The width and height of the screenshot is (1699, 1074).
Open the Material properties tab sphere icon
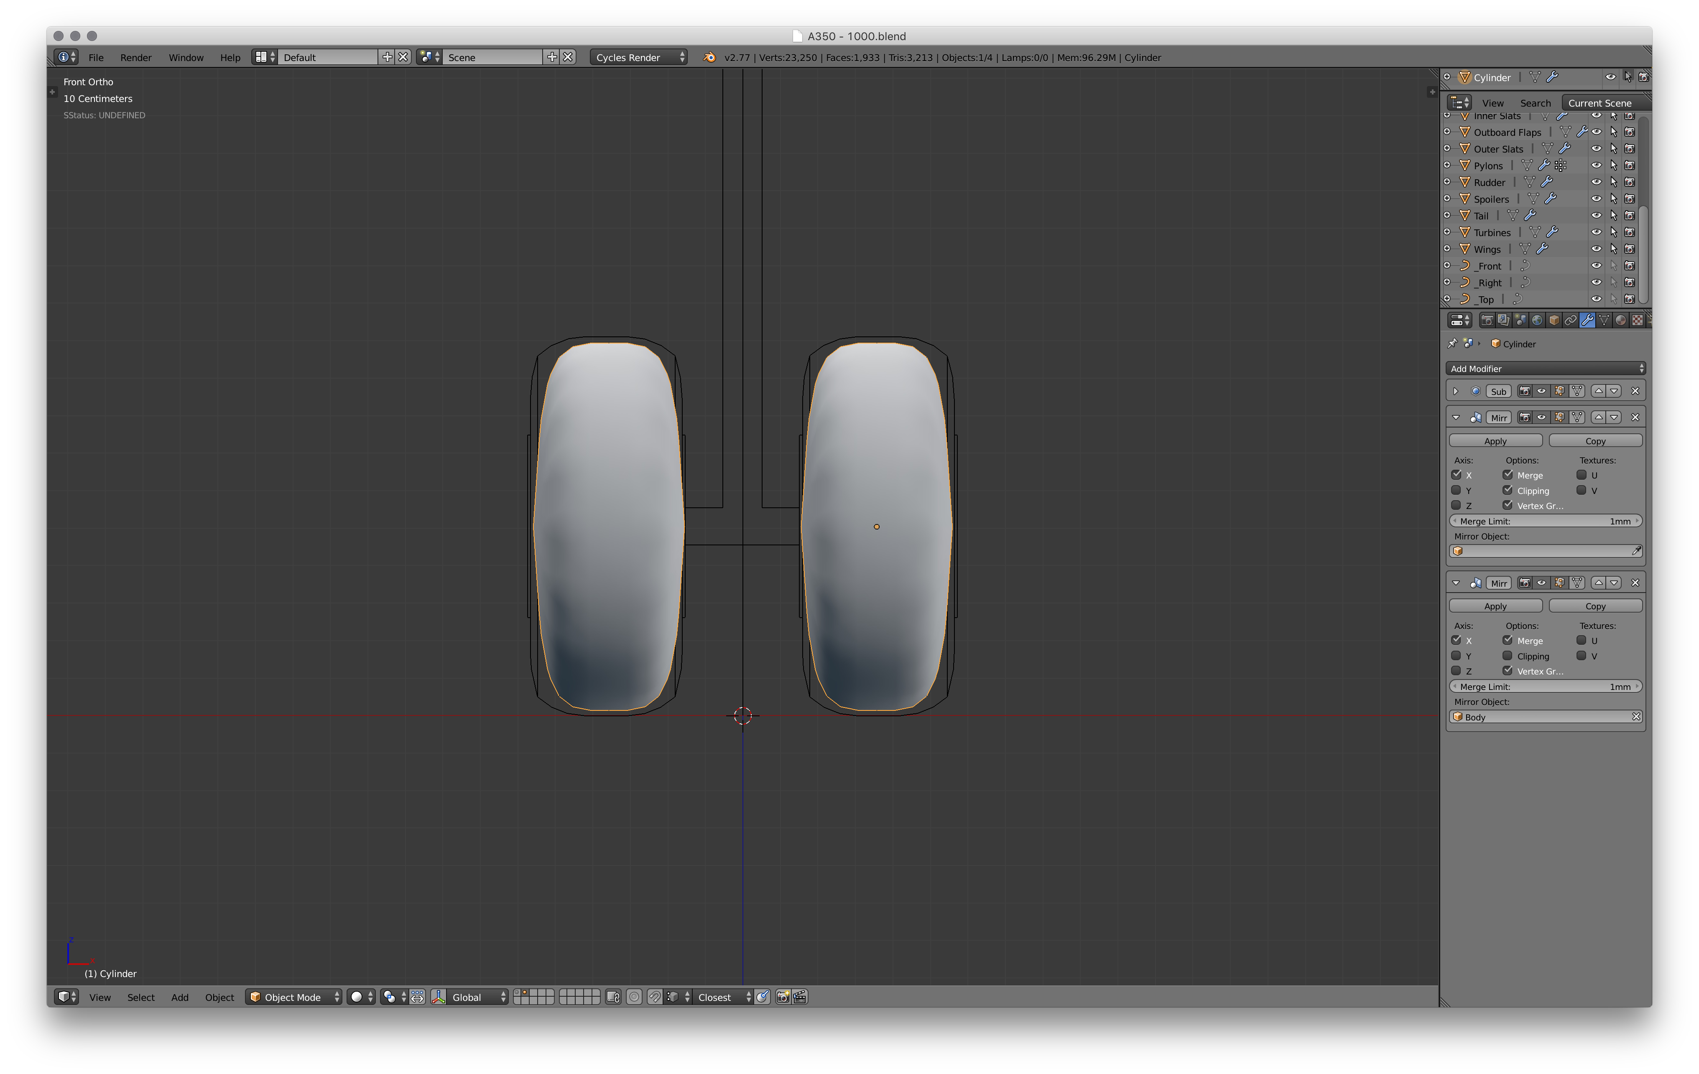1621,320
